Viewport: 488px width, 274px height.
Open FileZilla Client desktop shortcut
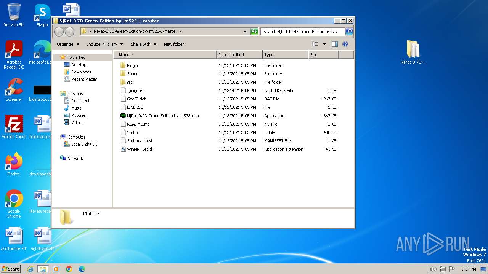click(14, 127)
